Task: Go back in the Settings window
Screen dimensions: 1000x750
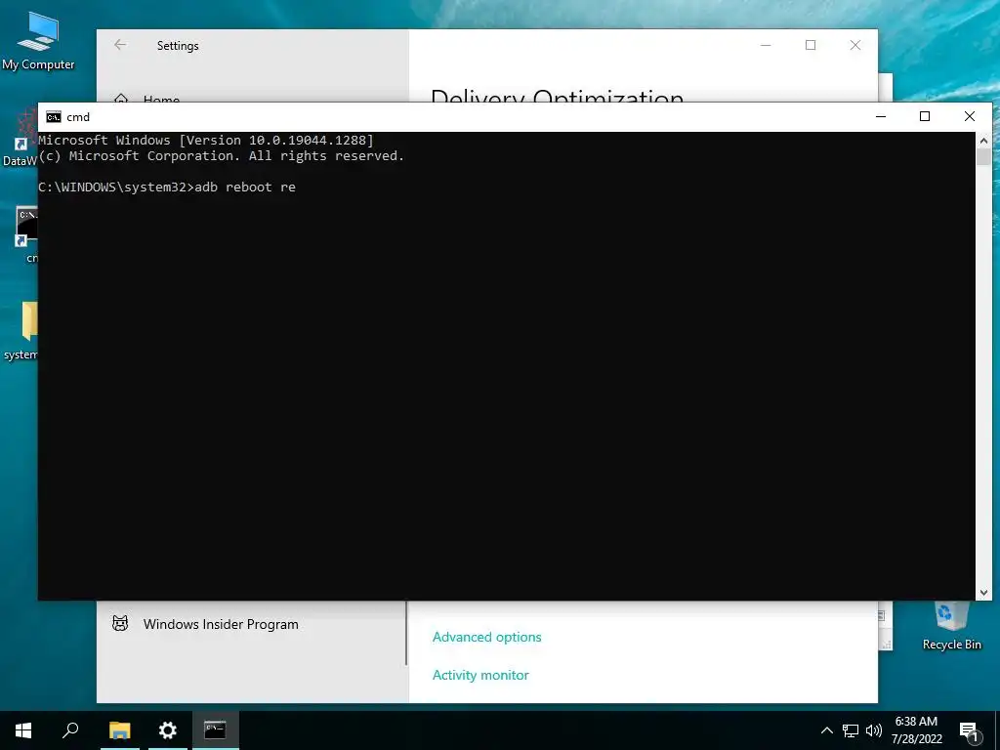Action: (x=120, y=45)
